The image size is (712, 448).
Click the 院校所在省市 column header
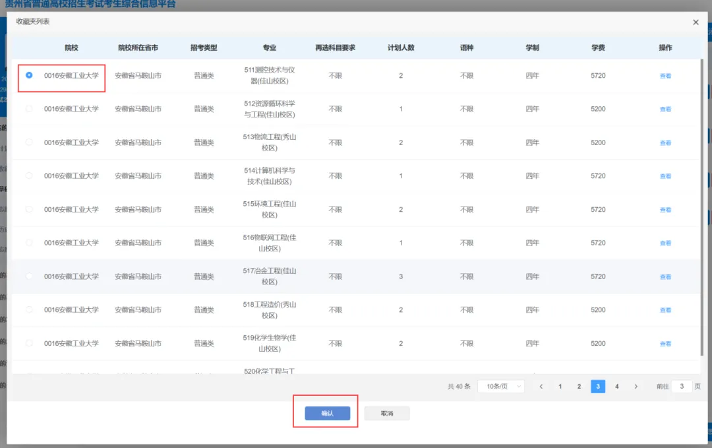coord(138,48)
